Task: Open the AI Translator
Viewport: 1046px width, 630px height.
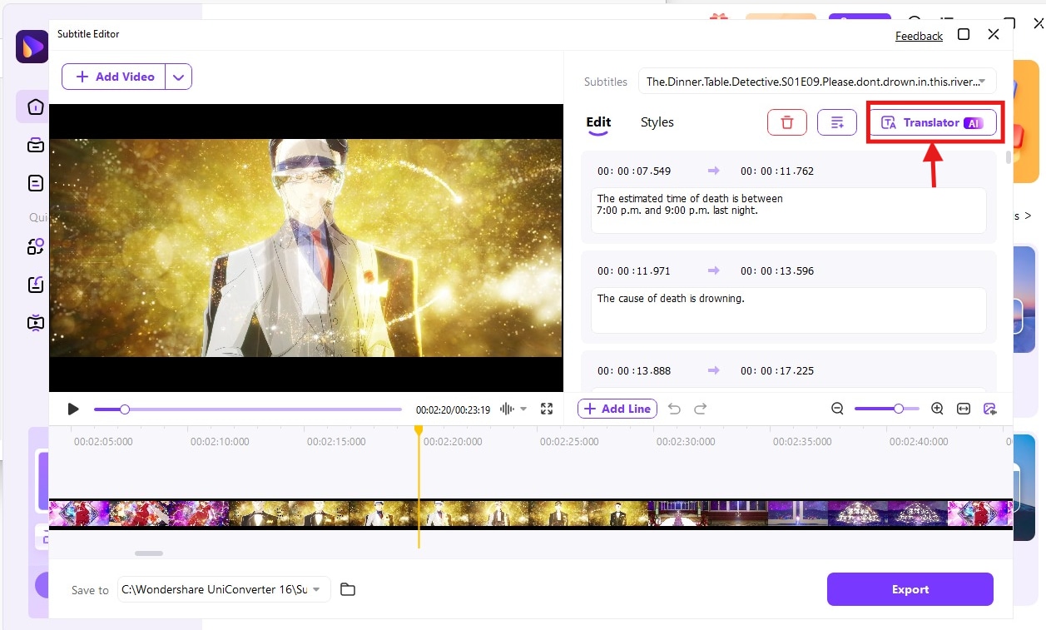Action: tap(933, 122)
